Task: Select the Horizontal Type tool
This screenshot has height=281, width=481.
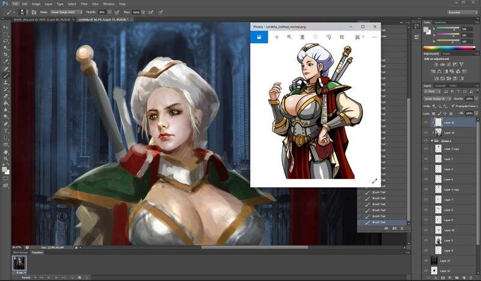Action: pyautogui.click(x=5, y=131)
